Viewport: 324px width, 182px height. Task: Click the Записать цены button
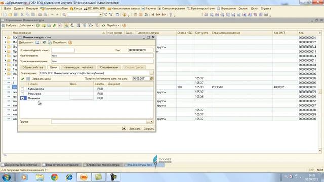click(42, 79)
